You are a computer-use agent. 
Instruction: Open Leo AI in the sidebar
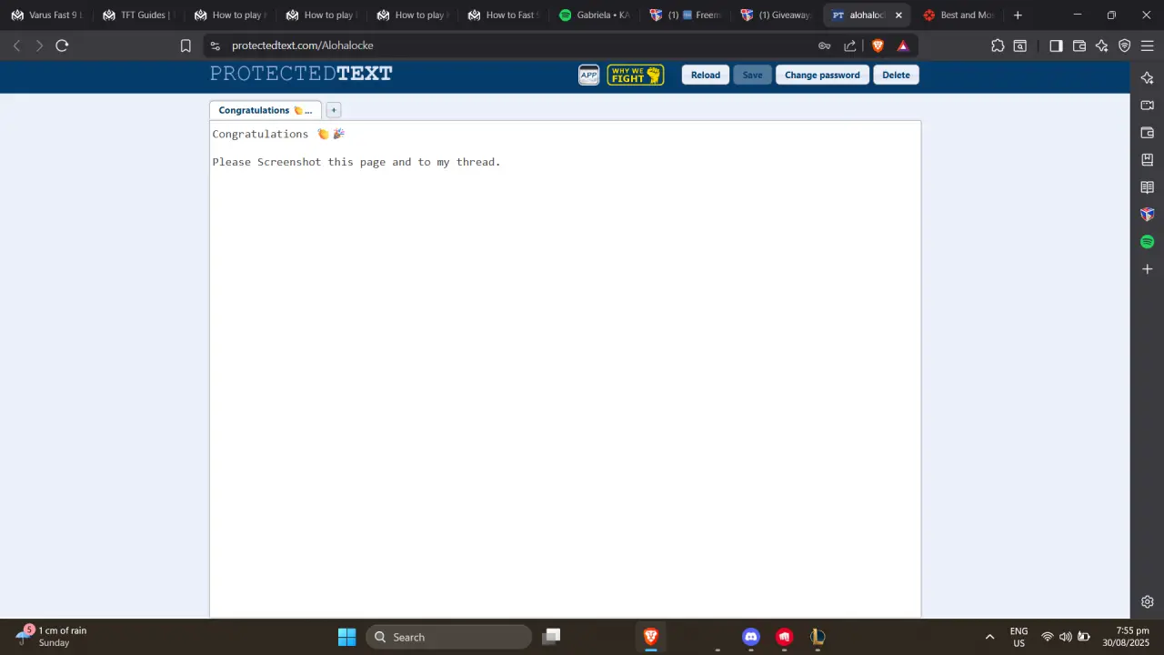tap(1147, 78)
